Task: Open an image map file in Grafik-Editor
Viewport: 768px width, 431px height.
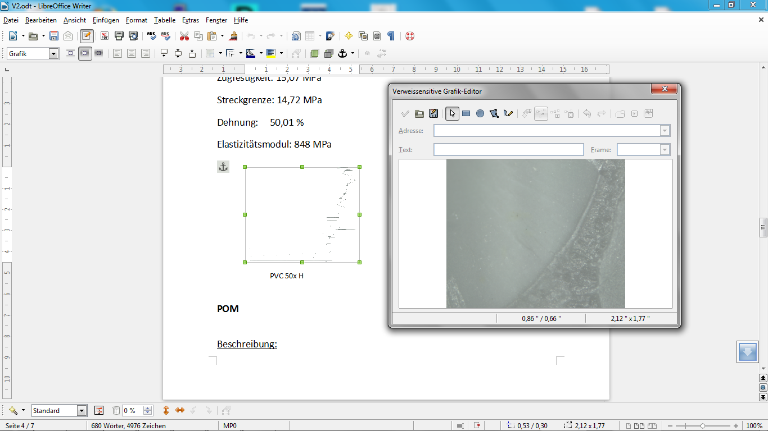Action: pos(419,113)
